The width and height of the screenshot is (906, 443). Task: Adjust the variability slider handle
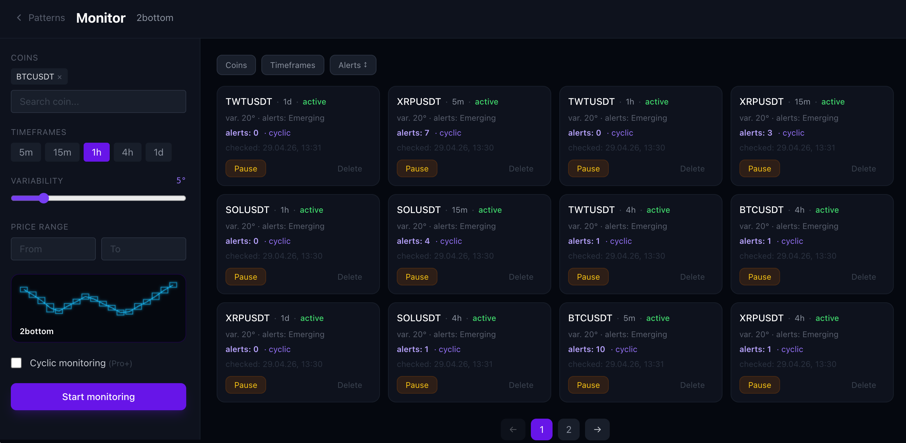click(44, 198)
